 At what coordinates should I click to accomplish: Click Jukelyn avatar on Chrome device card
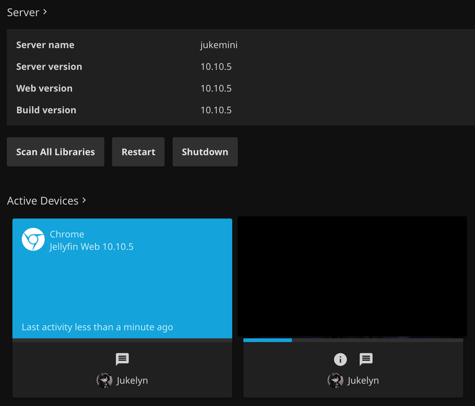coord(104,380)
